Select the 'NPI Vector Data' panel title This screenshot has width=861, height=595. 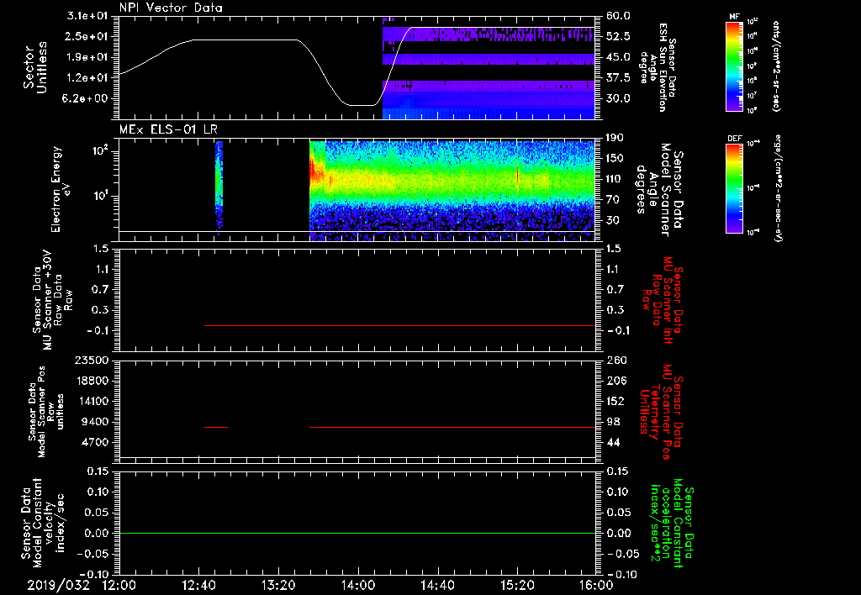tap(171, 8)
